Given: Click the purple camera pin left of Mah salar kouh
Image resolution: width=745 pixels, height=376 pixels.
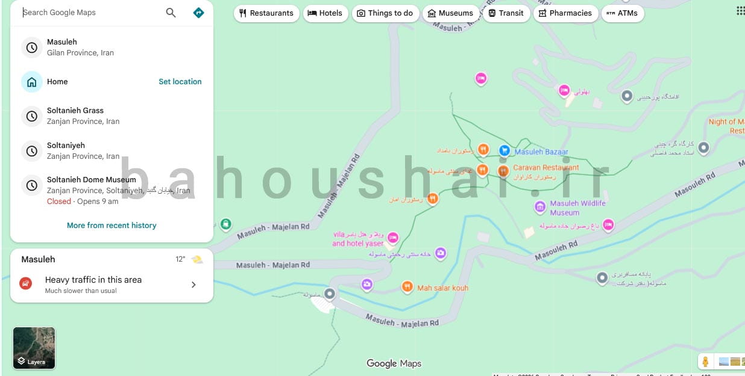Looking at the screenshot, I should [x=366, y=284].
